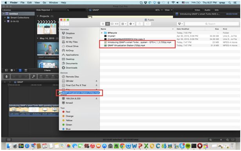The width and height of the screenshot is (241, 151).
Task: Open the File menu
Action: (x=22, y=3)
